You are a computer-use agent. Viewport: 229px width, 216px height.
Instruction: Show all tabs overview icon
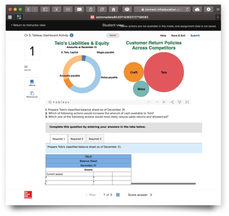click(x=102, y=9)
